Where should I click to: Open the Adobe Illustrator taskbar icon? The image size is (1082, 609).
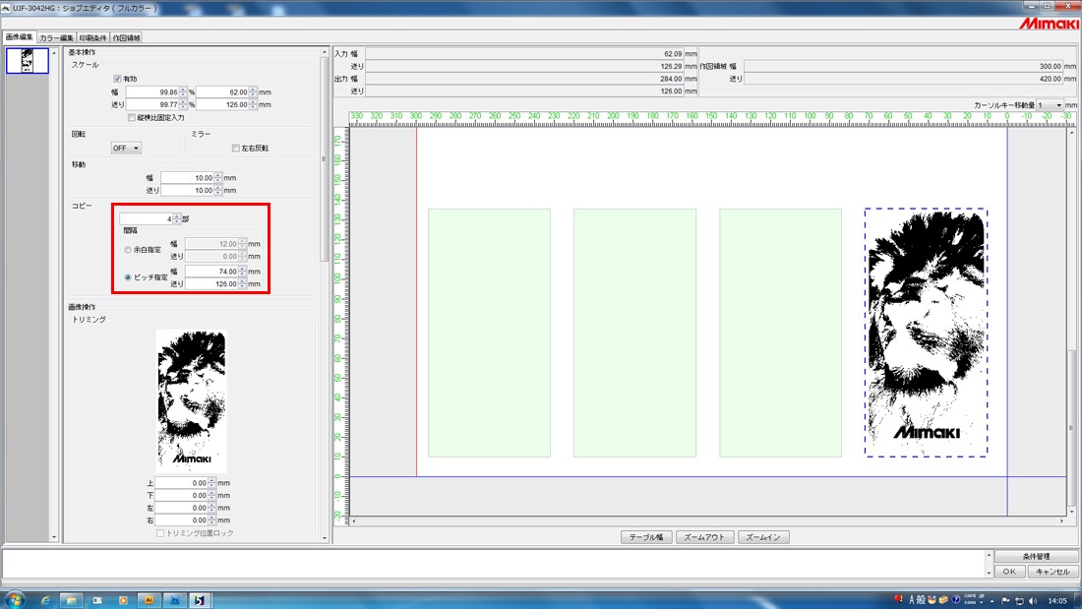click(x=149, y=598)
